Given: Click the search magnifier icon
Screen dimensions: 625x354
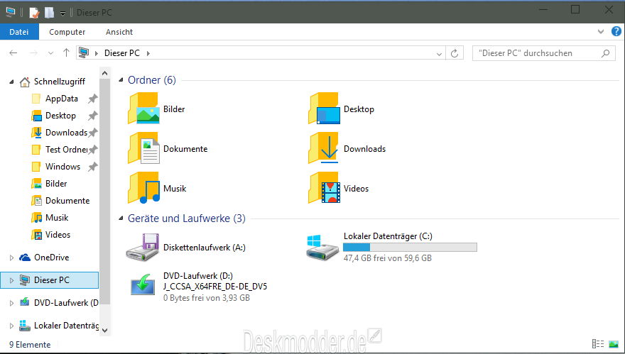Looking at the screenshot, I should point(605,53).
